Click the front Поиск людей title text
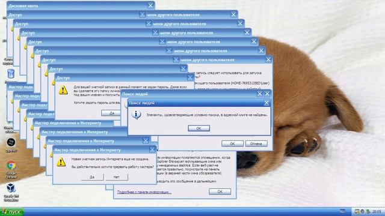The image size is (385, 216). coord(142,103)
